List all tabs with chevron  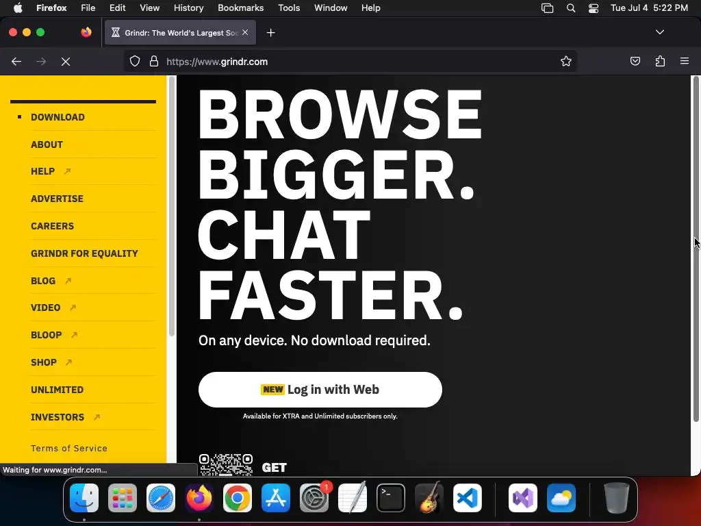[x=659, y=32]
